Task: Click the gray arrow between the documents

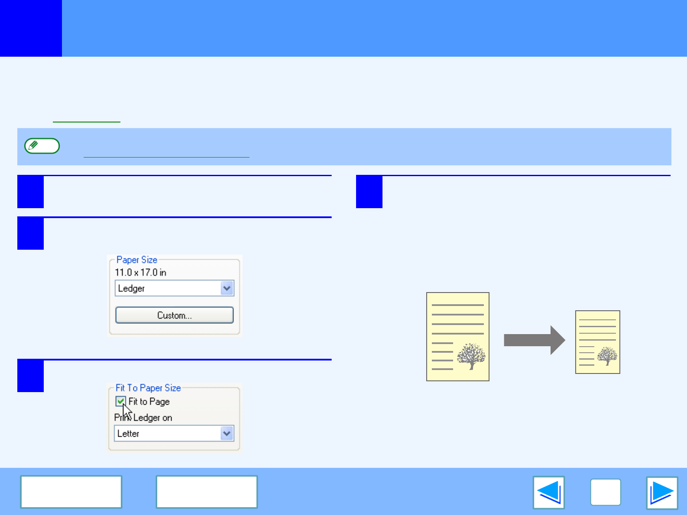Action: (534, 340)
